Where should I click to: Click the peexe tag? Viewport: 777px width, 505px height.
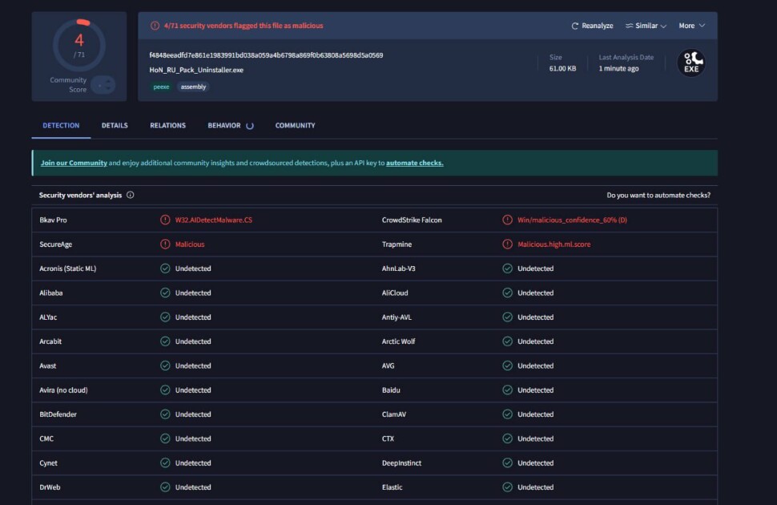pos(161,87)
